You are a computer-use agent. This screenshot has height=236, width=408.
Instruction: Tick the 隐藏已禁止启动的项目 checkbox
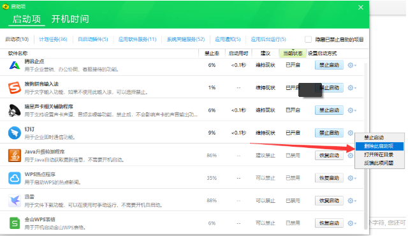point(308,40)
